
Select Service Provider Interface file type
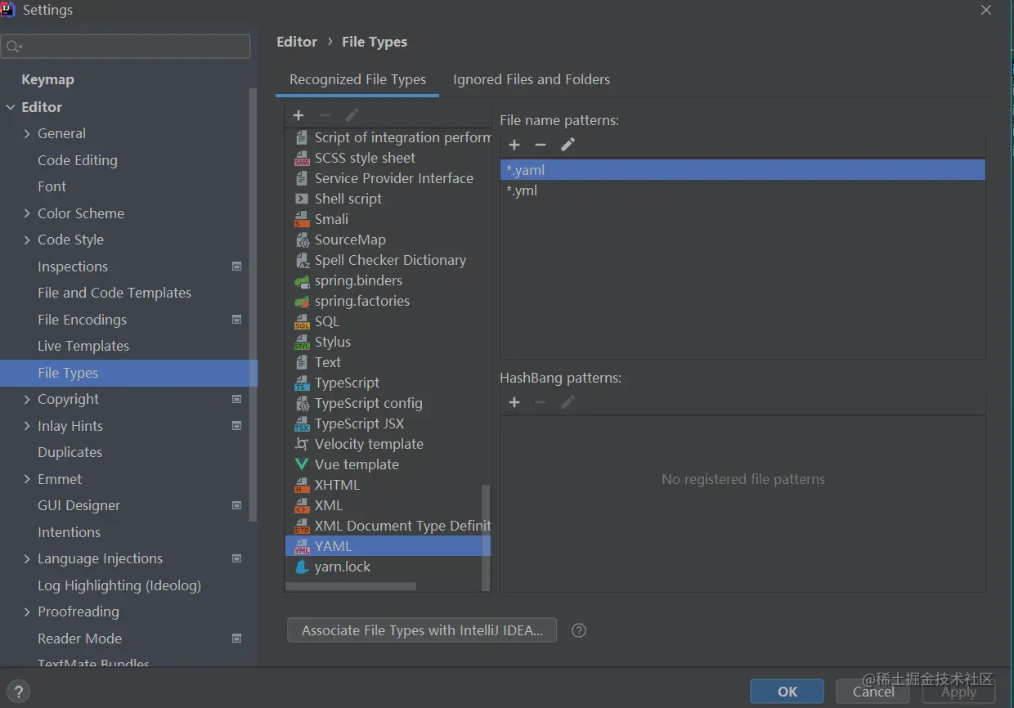tap(388, 178)
